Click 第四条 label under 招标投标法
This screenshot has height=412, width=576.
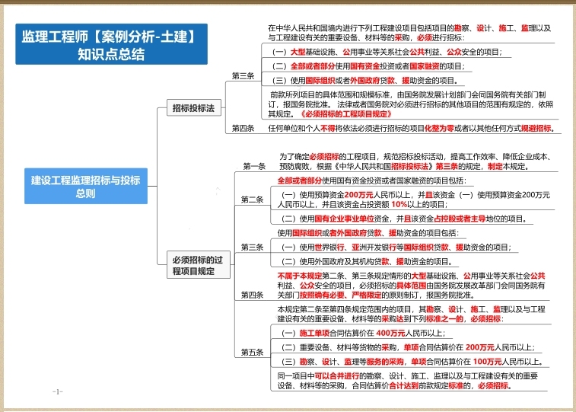click(243, 128)
